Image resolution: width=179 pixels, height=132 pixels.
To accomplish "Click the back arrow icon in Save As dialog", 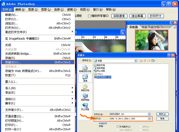I will pyautogui.click(x=141, y=61).
